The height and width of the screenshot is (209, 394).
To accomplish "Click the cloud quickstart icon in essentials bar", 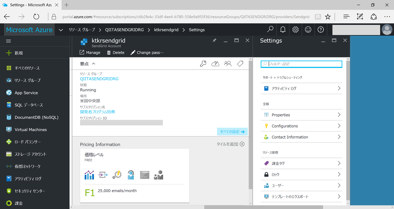I will (215, 64).
